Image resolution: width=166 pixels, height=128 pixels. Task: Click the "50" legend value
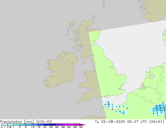81,127
